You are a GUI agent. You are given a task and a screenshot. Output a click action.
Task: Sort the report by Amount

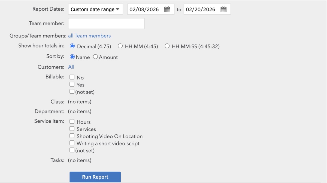tap(95, 57)
